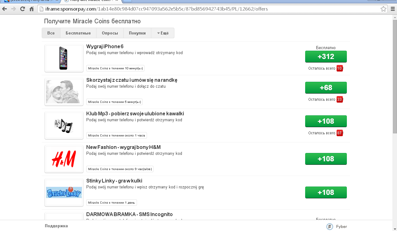Screen dimensions: 397x231
Task: Open the browser home page icon
Action: 31,9
